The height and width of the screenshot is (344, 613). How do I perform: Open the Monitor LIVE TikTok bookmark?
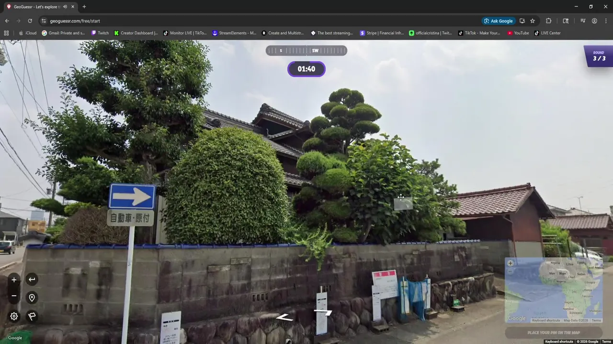point(185,33)
